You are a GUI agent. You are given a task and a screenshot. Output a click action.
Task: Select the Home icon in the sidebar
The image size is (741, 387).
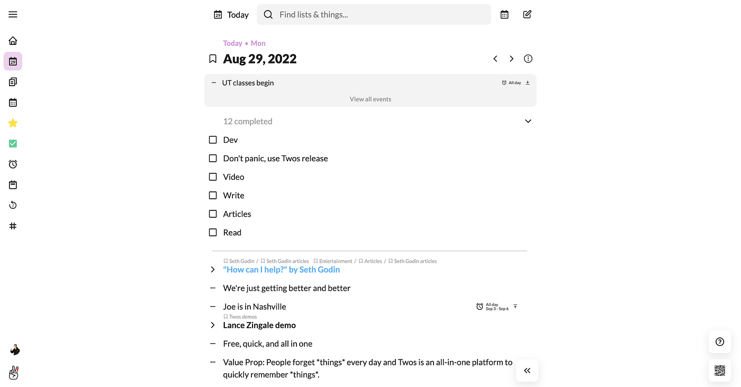point(13,40)
